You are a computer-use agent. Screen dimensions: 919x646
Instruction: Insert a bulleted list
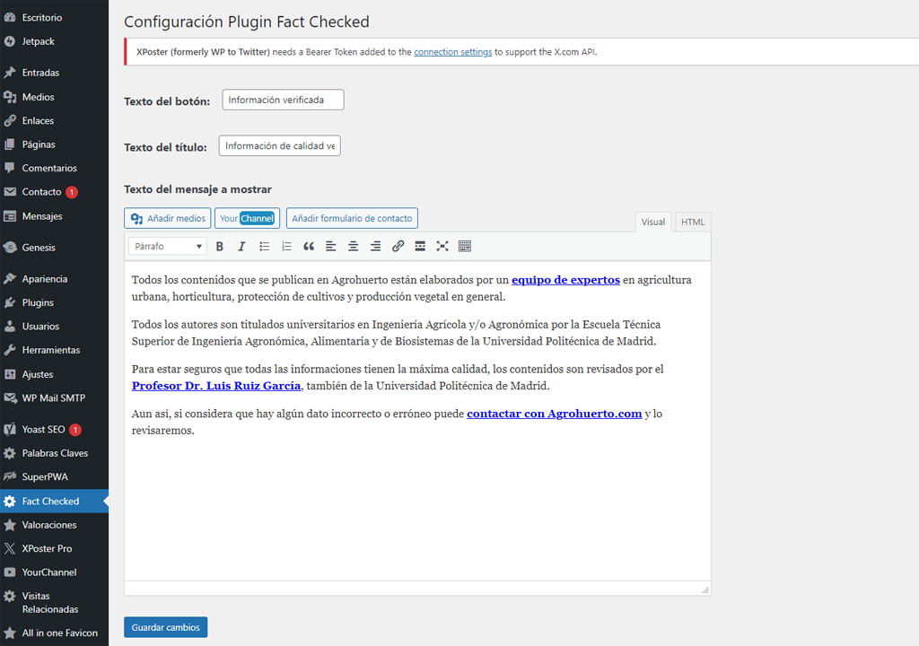(x=265, y=246)
